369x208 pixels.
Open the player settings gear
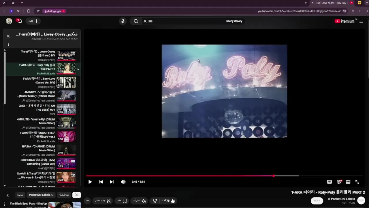339,182
